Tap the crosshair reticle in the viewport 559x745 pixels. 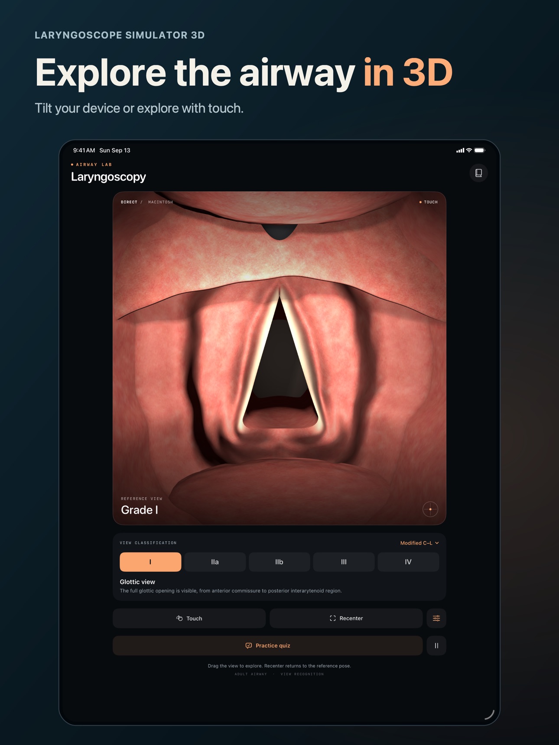click(430, 509)
